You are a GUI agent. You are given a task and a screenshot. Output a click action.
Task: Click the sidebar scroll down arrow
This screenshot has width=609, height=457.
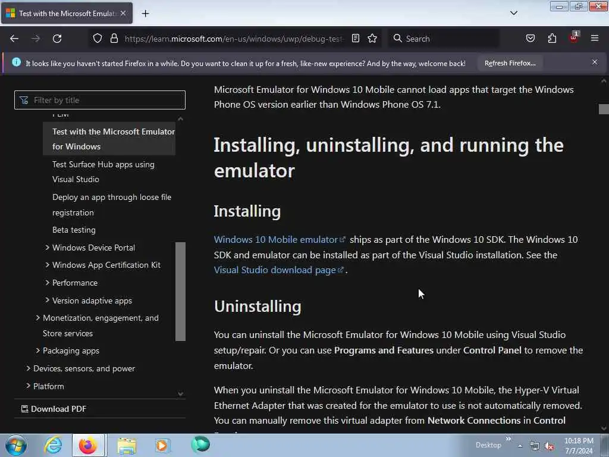tap(180, 394)
